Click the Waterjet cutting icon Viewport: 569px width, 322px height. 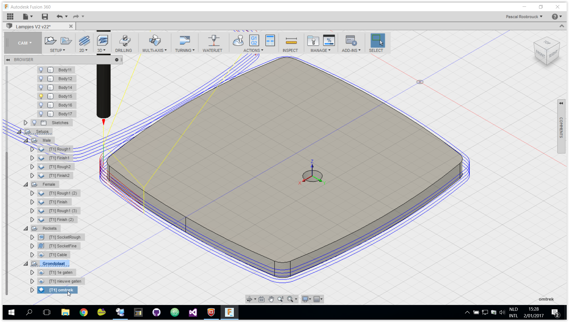tap(214, 41)
